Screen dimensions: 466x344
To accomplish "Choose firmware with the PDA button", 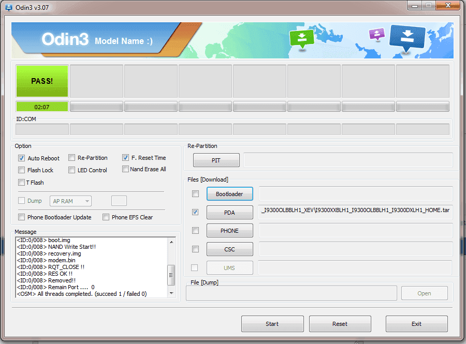I will [230, 212].
